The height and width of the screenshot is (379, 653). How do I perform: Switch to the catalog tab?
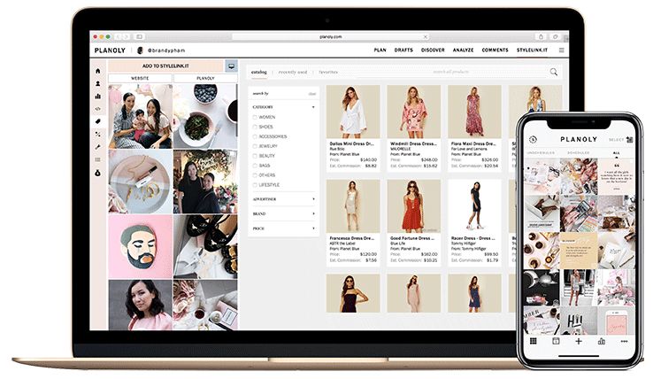point(258,72)
